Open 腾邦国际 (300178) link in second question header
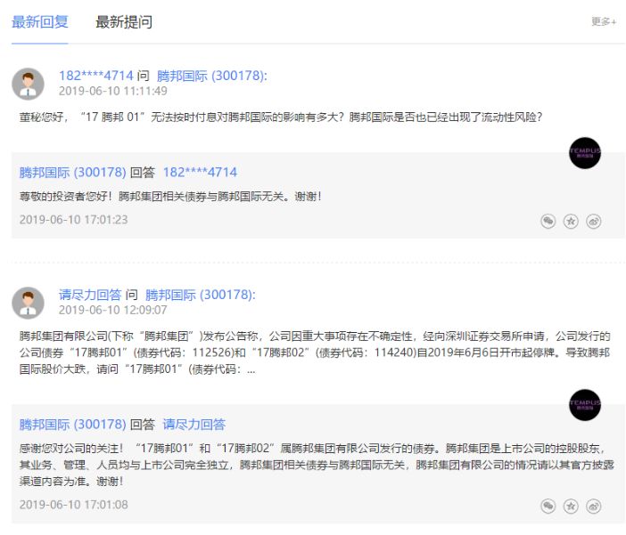This screenshot has width=626, height=535. (201, 295)
